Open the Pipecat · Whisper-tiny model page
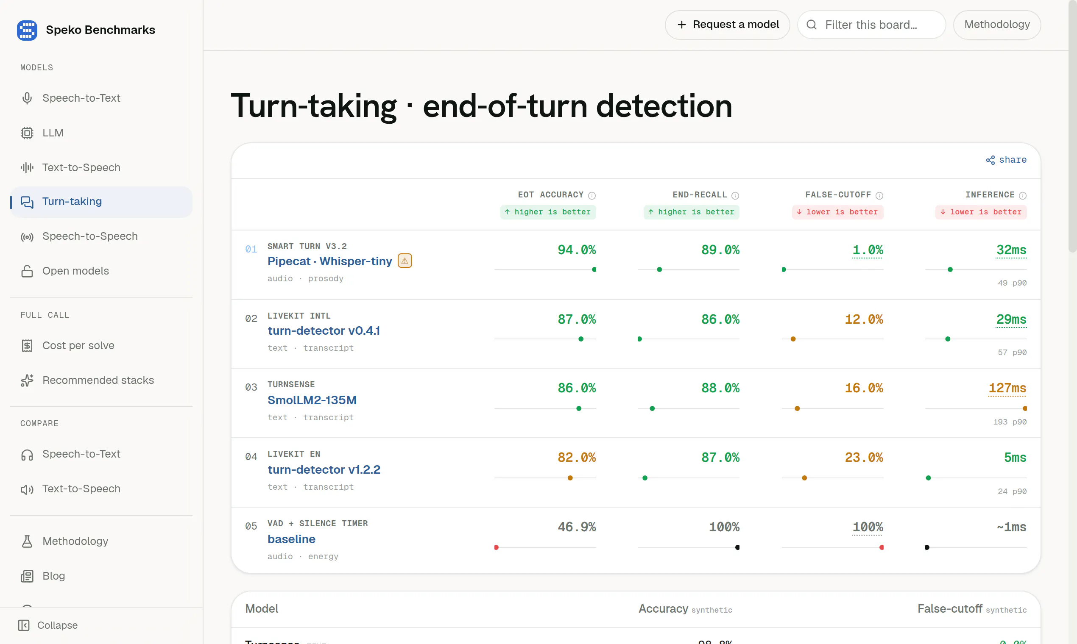This screenshot has height=644, width=1077. (x=329, y=261)
